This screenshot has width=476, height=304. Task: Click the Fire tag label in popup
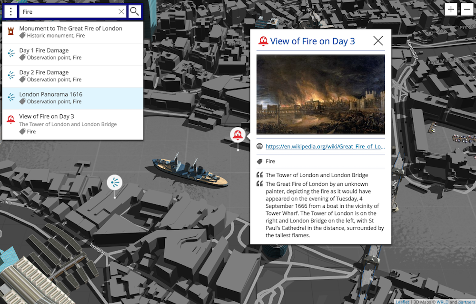270,162
